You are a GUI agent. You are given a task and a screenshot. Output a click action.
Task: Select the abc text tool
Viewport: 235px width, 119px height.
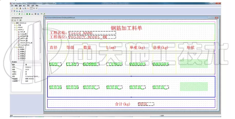[32, 14]
